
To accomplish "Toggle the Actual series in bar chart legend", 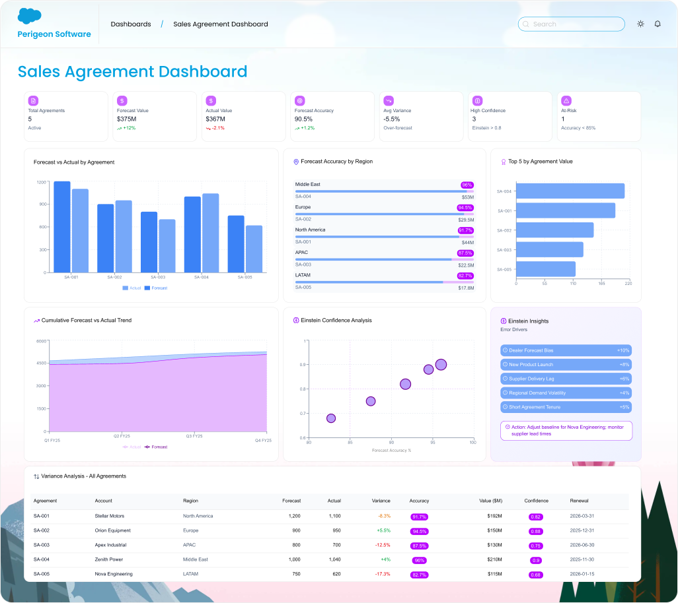I will click(x=132, y=288).
